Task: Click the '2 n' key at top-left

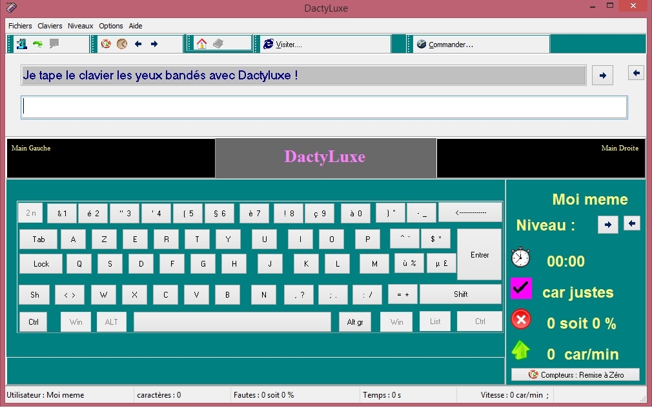Action: click(31, 212)
